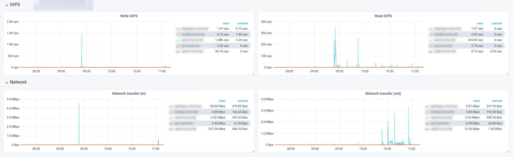Click cyan swatch beside 1.48K ops series
Image resolution: width=513 pixels, height=157 pixels.
tap(178, 40)
